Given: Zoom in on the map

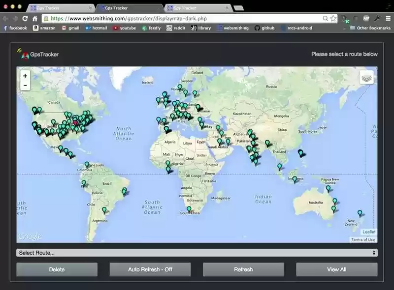Looking at the screenshot, I should point(25,76).
